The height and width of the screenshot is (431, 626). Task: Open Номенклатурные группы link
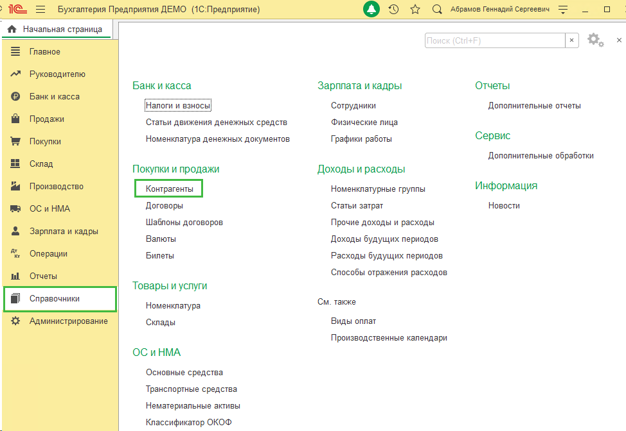(x=378, y=189)
